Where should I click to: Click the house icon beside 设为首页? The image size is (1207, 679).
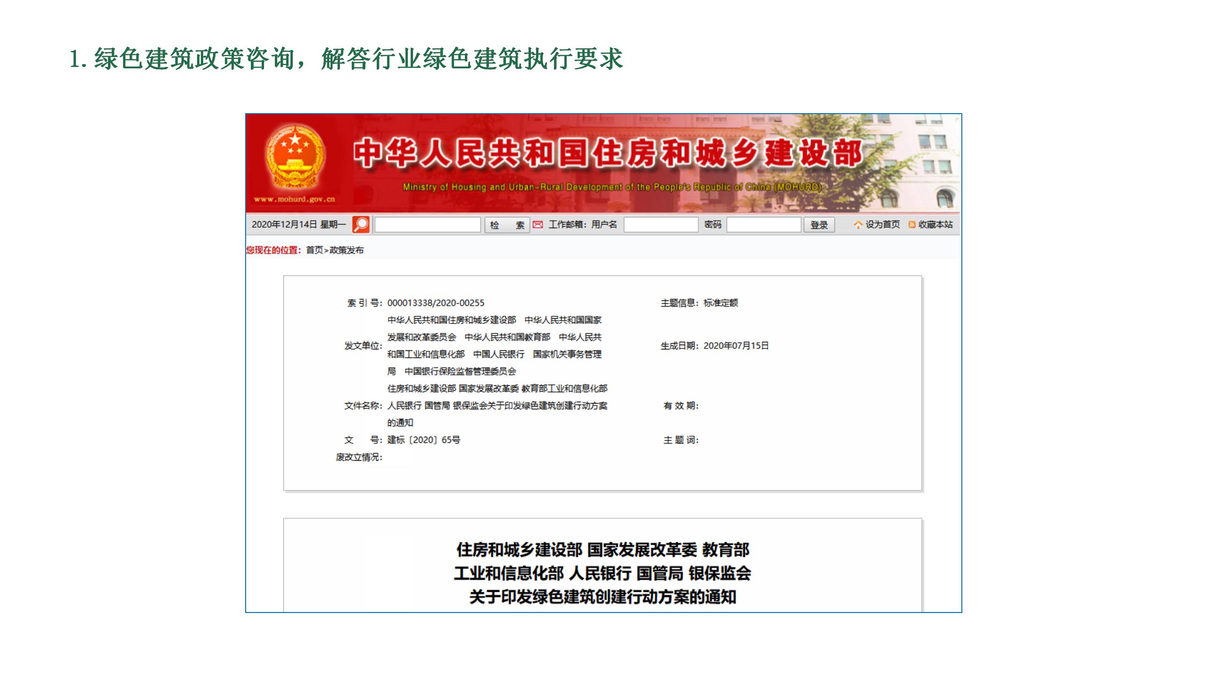coord(858,225)
